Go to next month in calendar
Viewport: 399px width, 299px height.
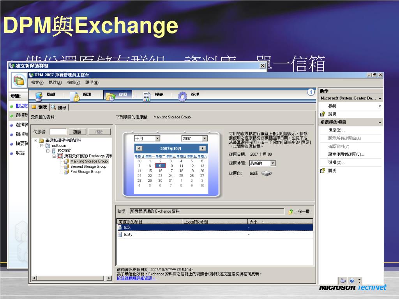coord(203,148)
